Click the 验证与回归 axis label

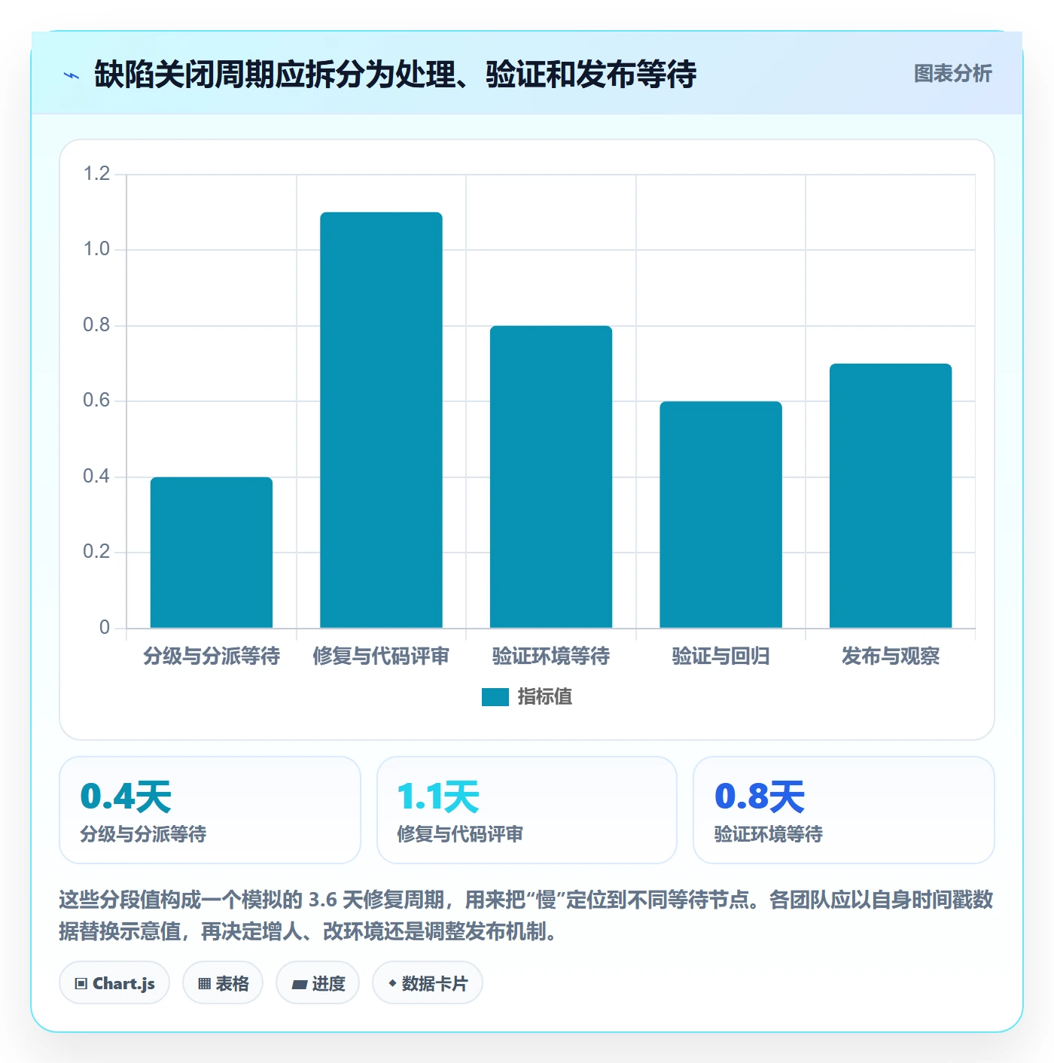(x=720, y=656)
